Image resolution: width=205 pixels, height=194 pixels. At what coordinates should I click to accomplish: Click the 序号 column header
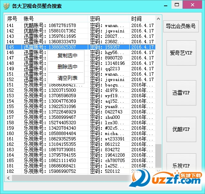click(x=13, y=19)
